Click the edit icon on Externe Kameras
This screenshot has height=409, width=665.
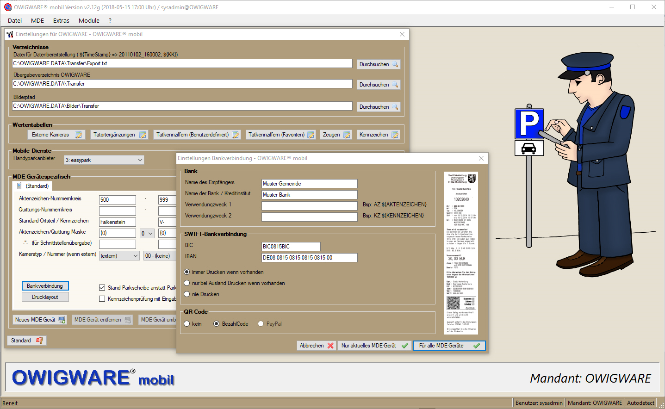79,135
